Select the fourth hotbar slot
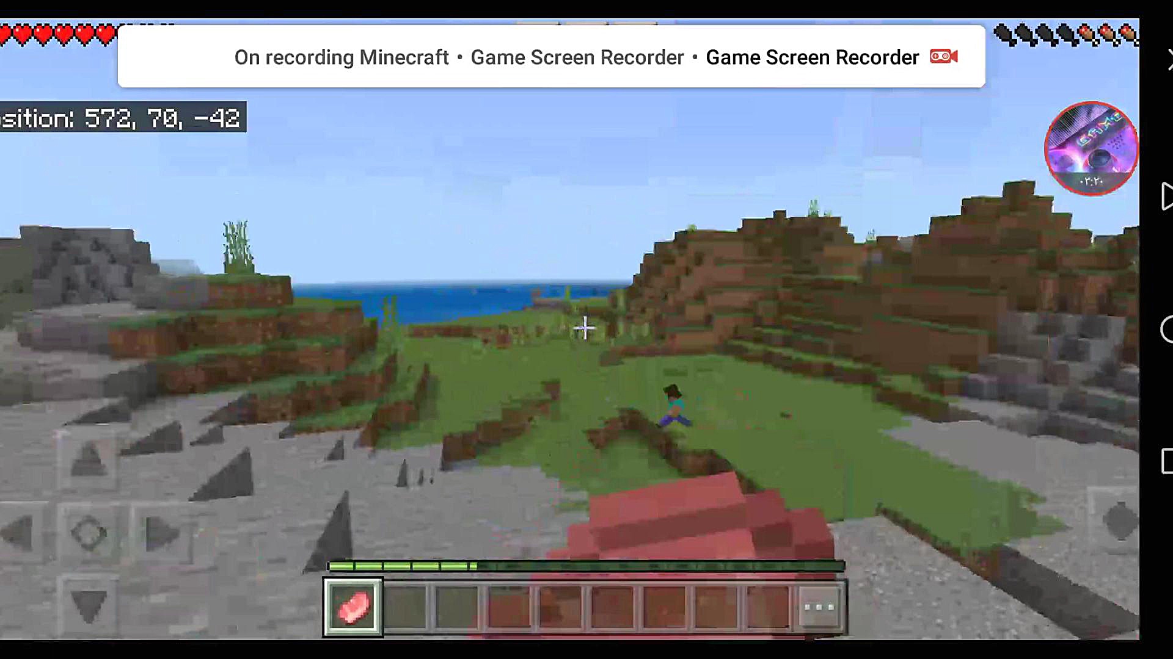The height and width of the screenshot is (659, 1173). coord(508,607)
